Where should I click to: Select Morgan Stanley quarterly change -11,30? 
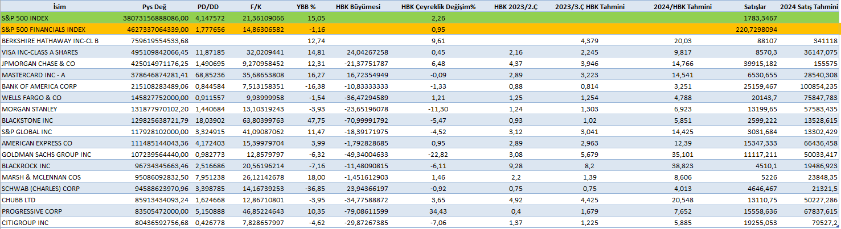438,109
